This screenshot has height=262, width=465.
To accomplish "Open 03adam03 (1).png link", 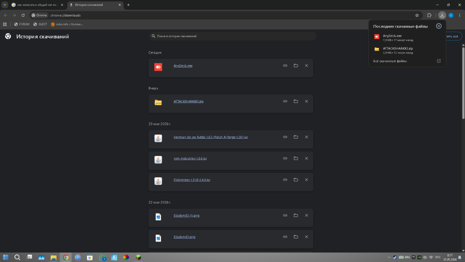I will point(186,216).
